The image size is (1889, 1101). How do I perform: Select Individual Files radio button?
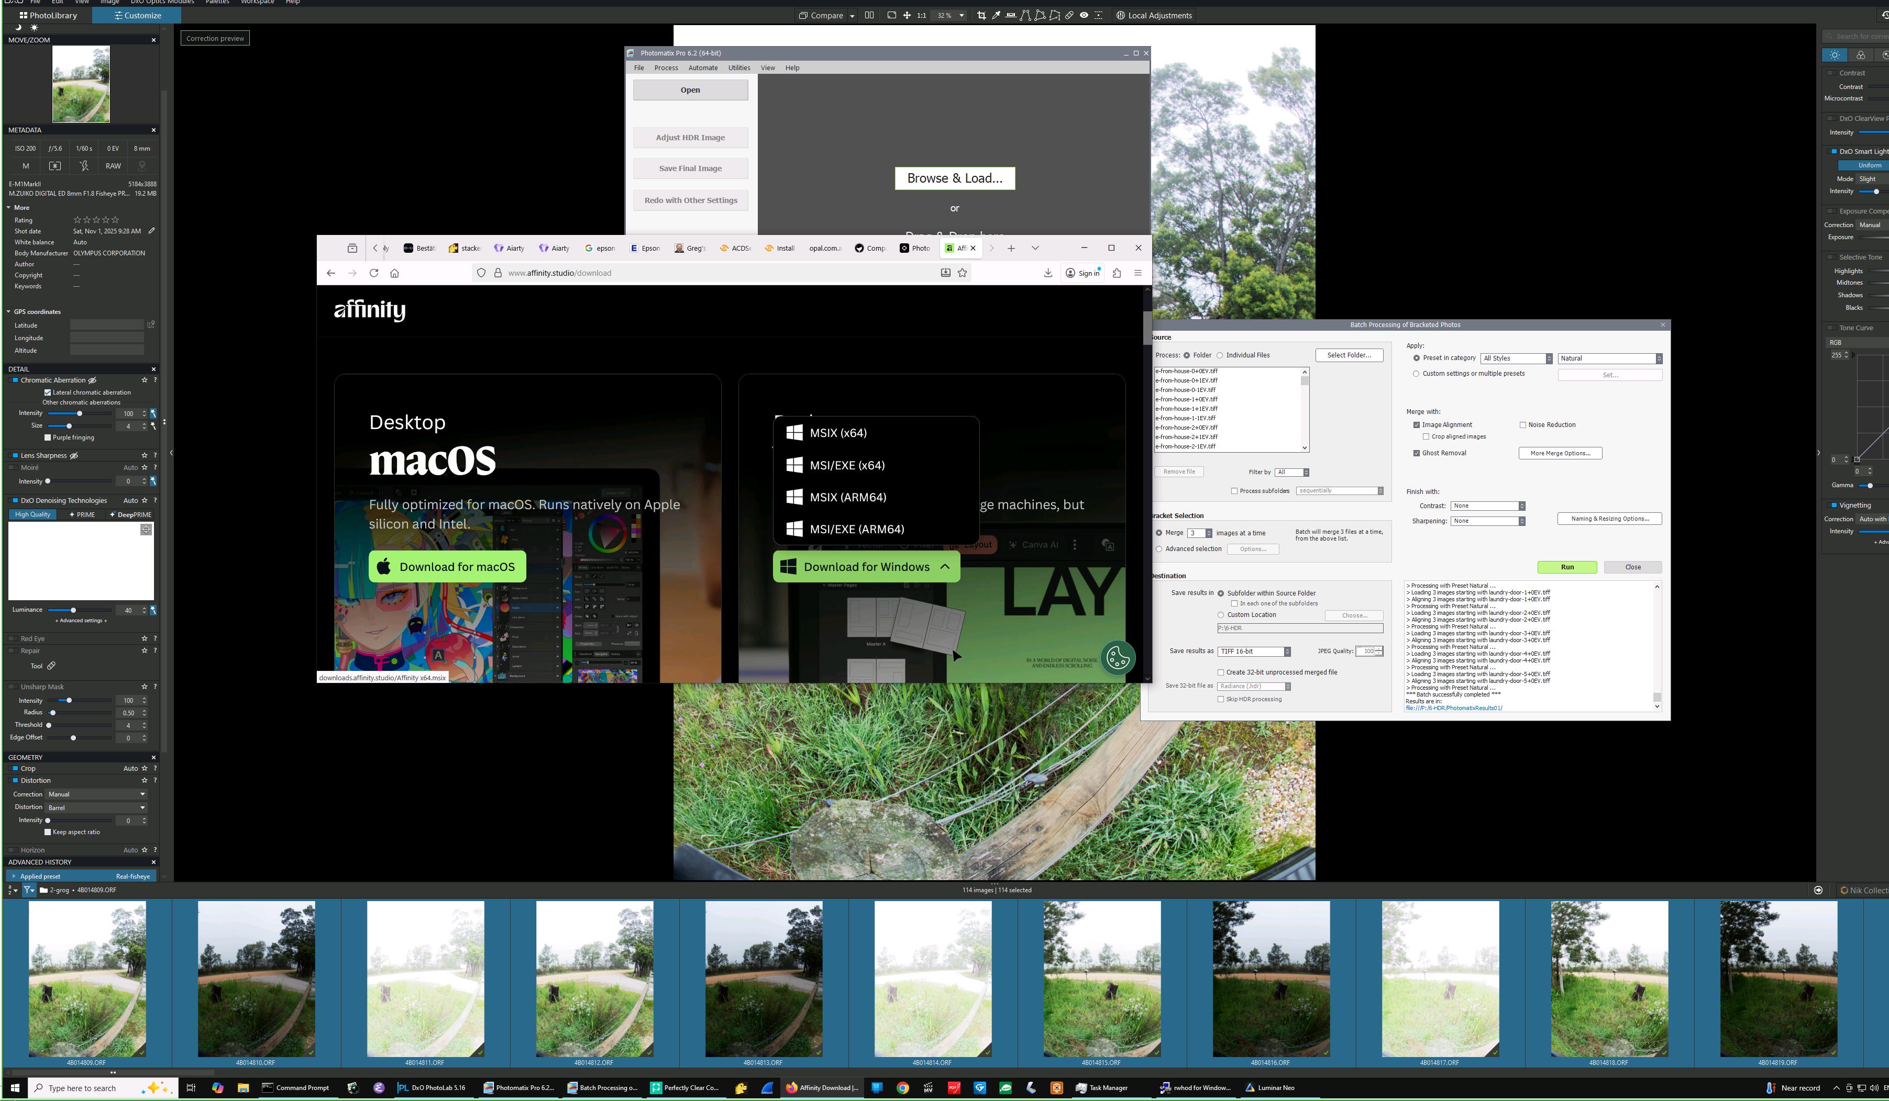(1220, 355)
